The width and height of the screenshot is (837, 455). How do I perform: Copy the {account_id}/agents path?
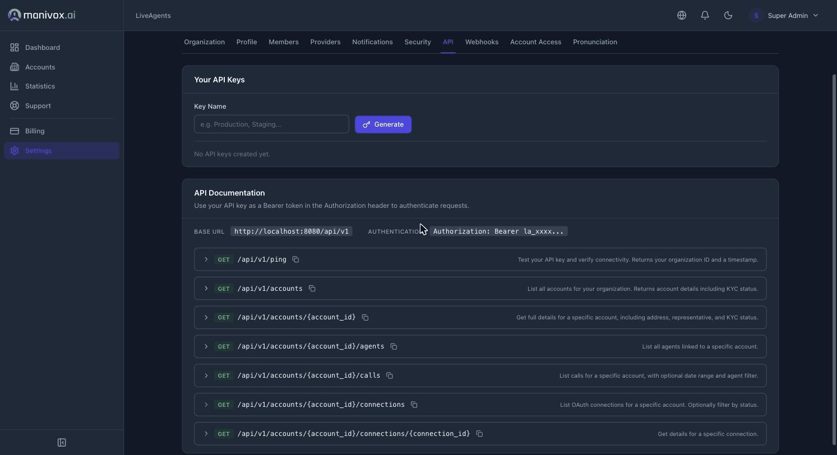click(x=394, y=346)
